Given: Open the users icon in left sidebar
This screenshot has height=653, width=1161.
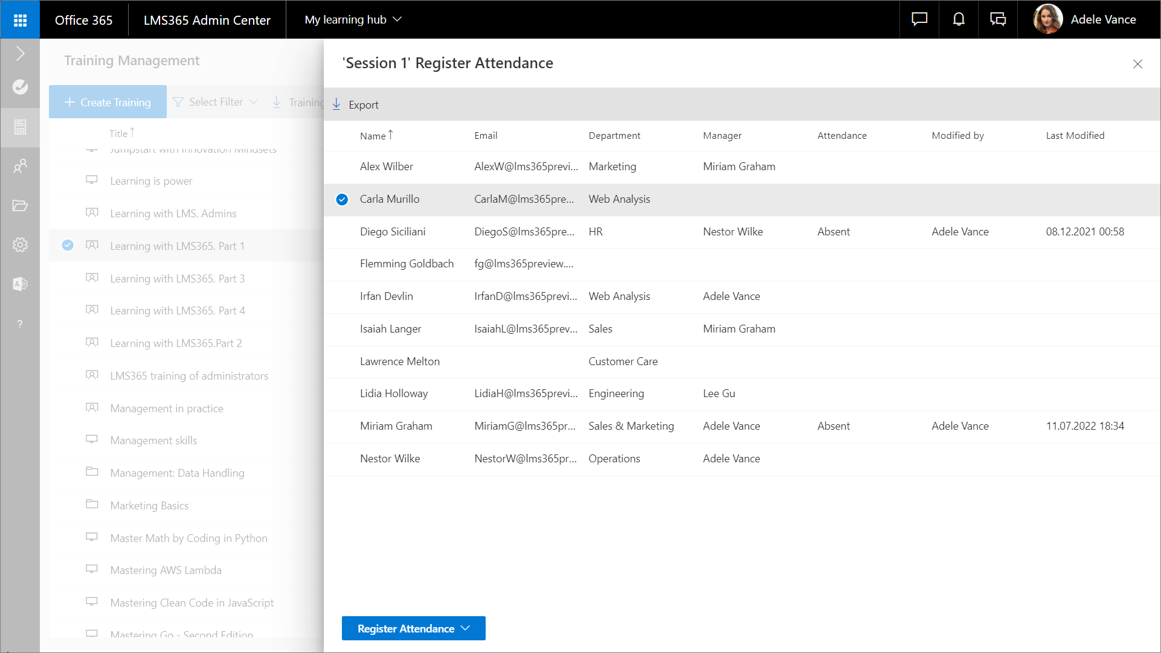Looking at the screenshot, I should coord(20,165).
